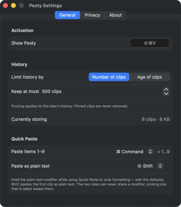Switch history limit to Age of clips

tap(149, 77)
